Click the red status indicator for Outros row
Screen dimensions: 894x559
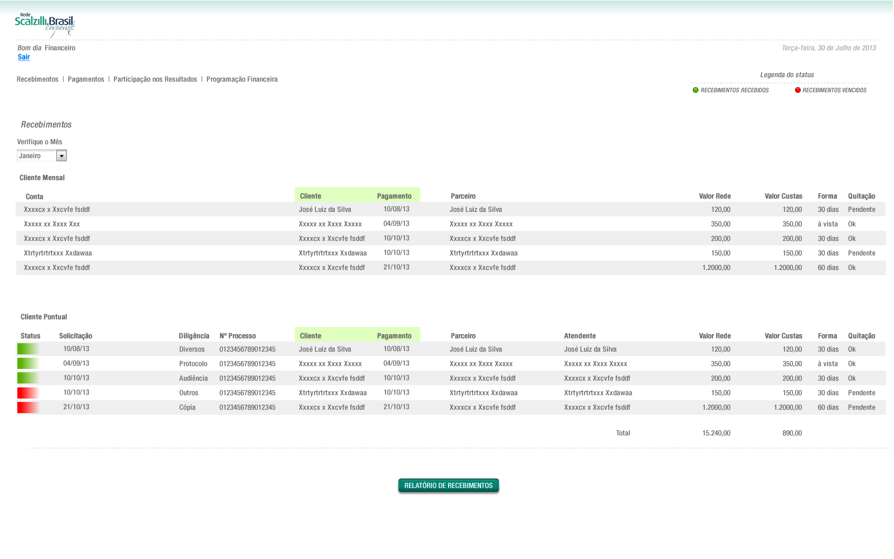coord(27,392)
